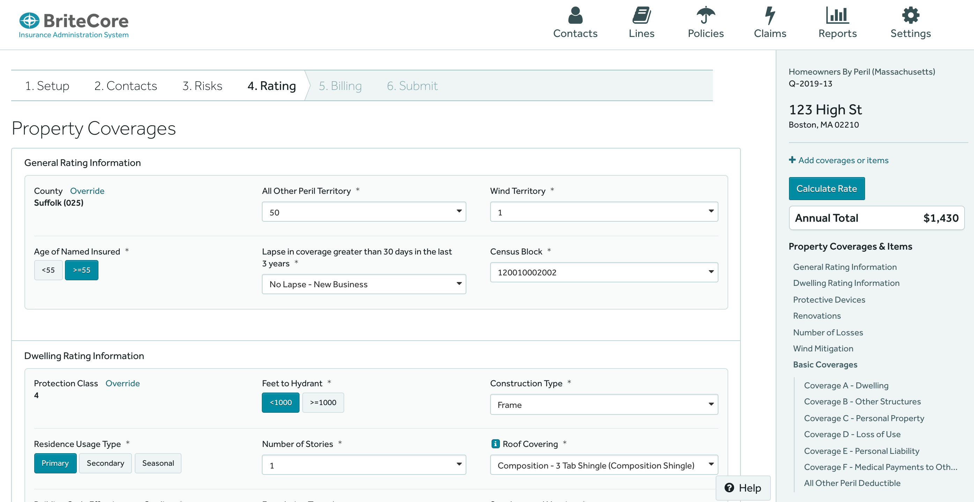Viewport: 974px width, 502px height.
Task: Open Settings gear icon
Action: pyautogui.click(x=910, y=16)
